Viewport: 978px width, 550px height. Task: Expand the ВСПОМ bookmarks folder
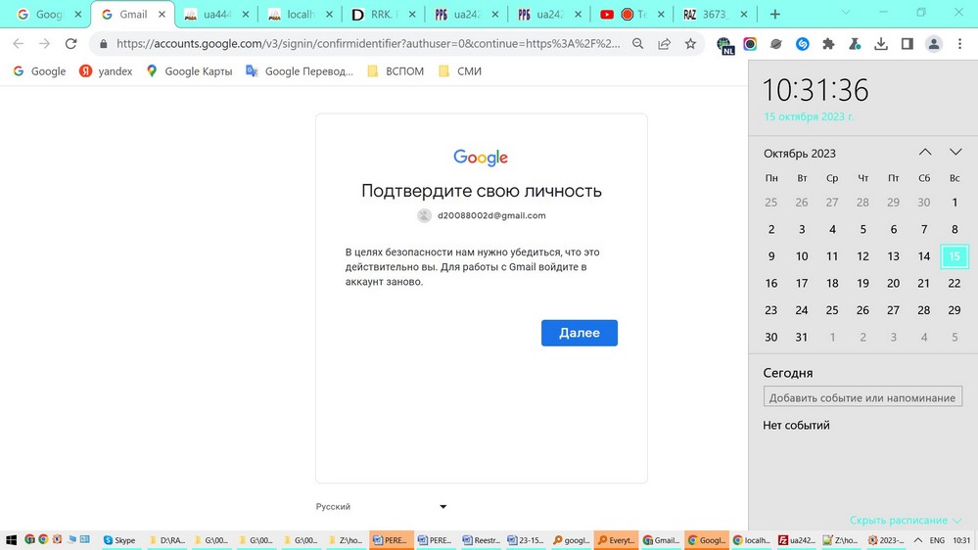[396, 71]
